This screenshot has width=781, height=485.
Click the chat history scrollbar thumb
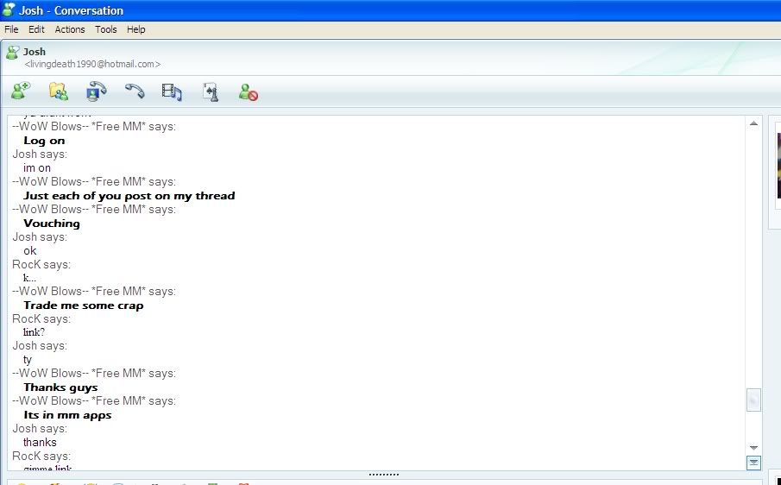[x=753, y=400]
